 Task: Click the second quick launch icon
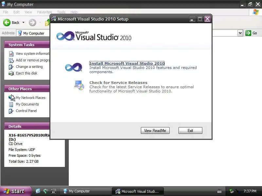(x=46, y=191)
